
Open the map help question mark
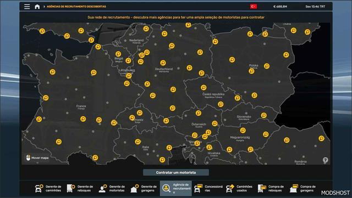pyautogui.click(x=325, y=160)
